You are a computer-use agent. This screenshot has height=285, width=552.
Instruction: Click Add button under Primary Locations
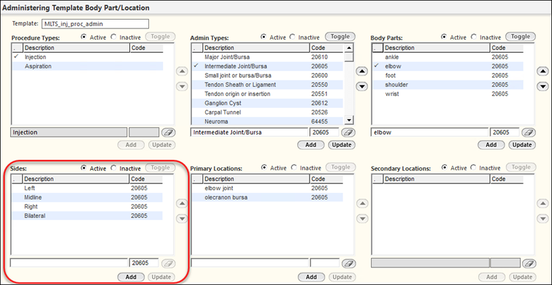click(311, 277)
